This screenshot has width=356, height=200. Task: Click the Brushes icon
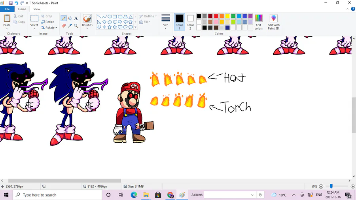[87, 18]
